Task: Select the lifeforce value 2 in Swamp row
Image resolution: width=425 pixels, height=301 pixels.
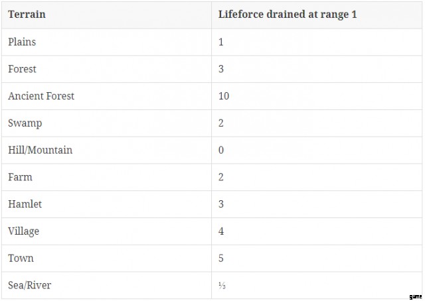Action: [221, 123]
